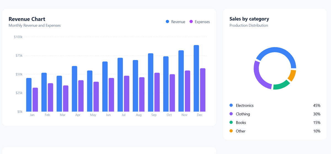Select the December revenue bar
Screen dimensions: 331x154
[196, 78]
